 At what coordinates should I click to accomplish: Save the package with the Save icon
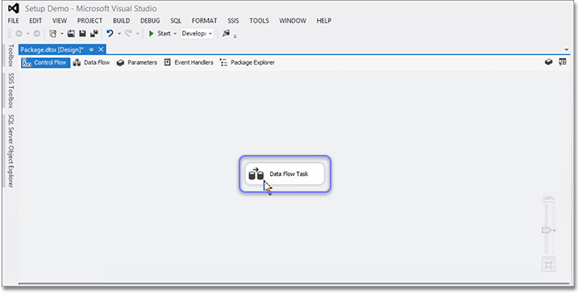click(x=83, y=34)
